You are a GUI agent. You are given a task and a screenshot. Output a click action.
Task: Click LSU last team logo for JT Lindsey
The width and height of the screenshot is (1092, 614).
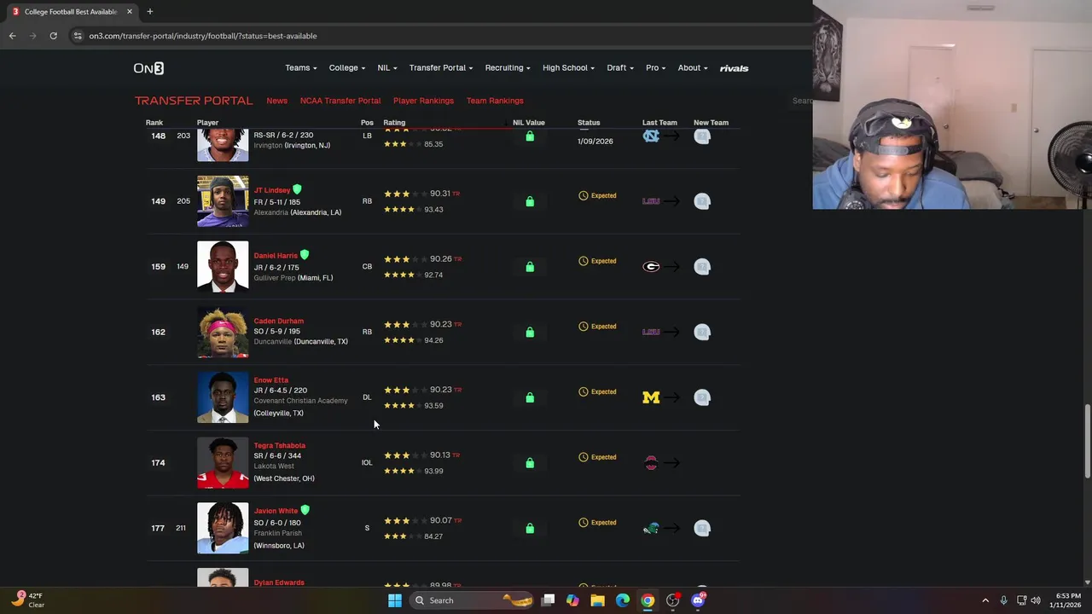651,201
